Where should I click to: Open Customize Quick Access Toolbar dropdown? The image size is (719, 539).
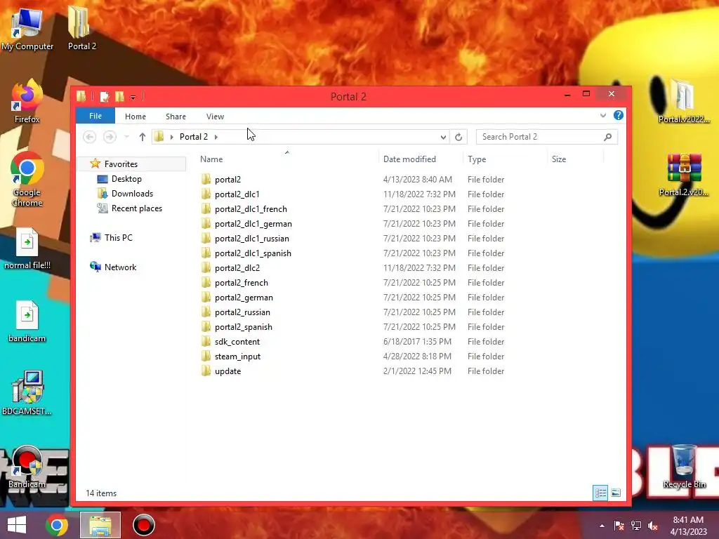click(x=133, y=97)
